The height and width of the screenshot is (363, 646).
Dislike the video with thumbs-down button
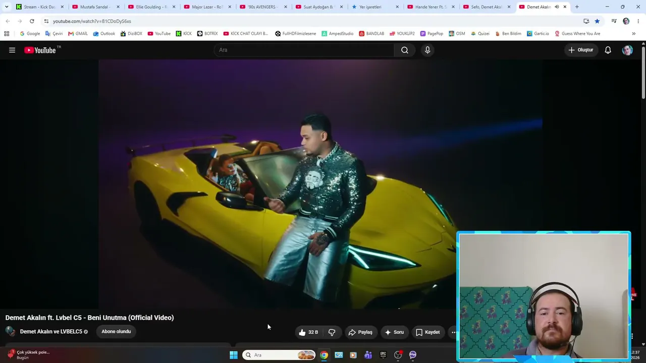click(332, 332)
